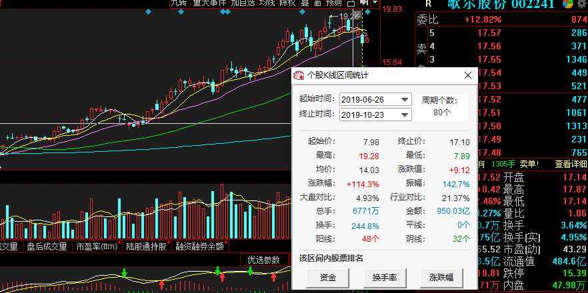Click the 涨跌幅 value +114.3%

click(363, 184)
